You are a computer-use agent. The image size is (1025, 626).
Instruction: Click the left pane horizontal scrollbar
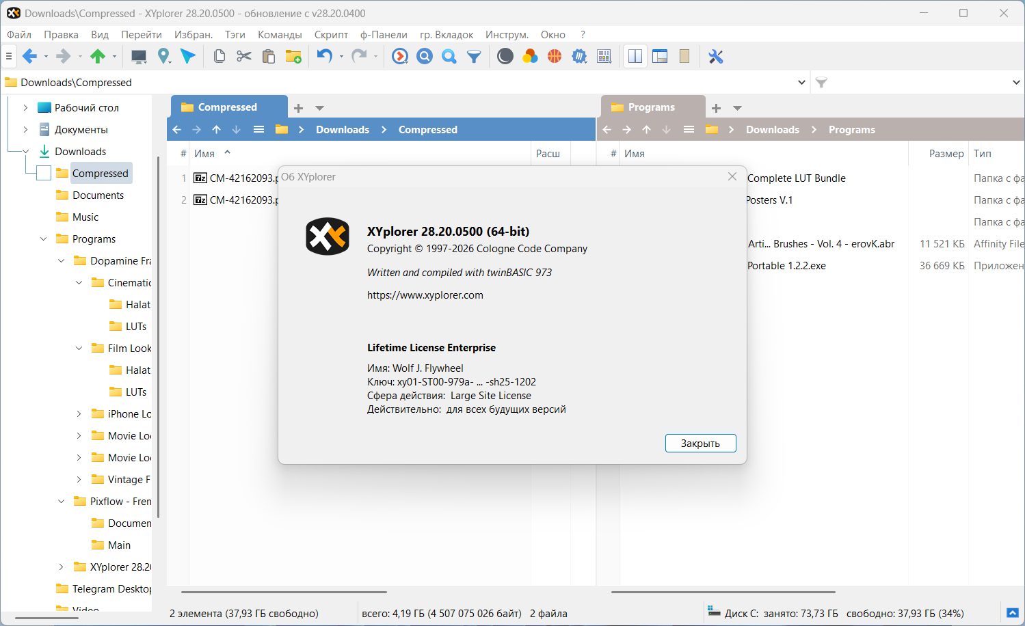tap(284, 592)
